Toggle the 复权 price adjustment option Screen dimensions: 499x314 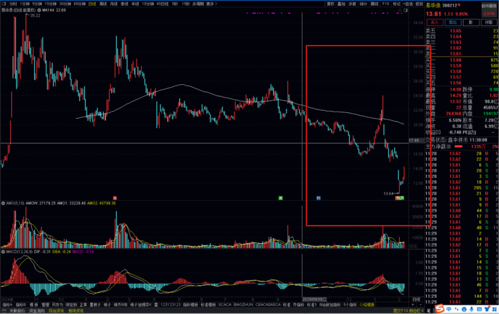pos(331,3)
